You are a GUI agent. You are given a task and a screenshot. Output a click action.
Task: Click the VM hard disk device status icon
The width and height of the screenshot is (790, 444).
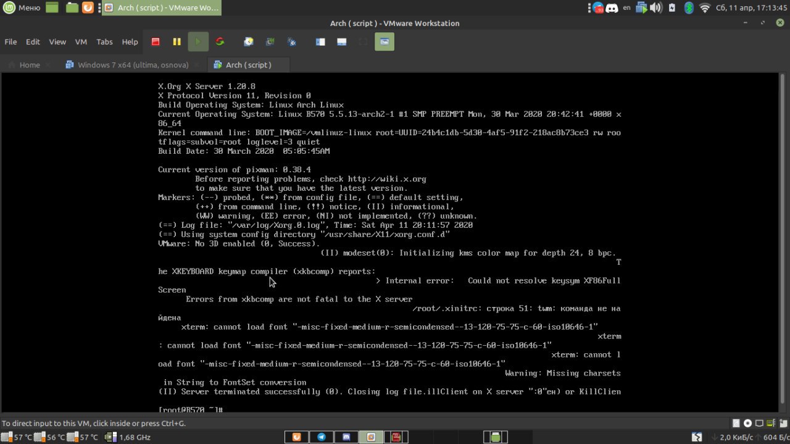(x=736, y=424)
